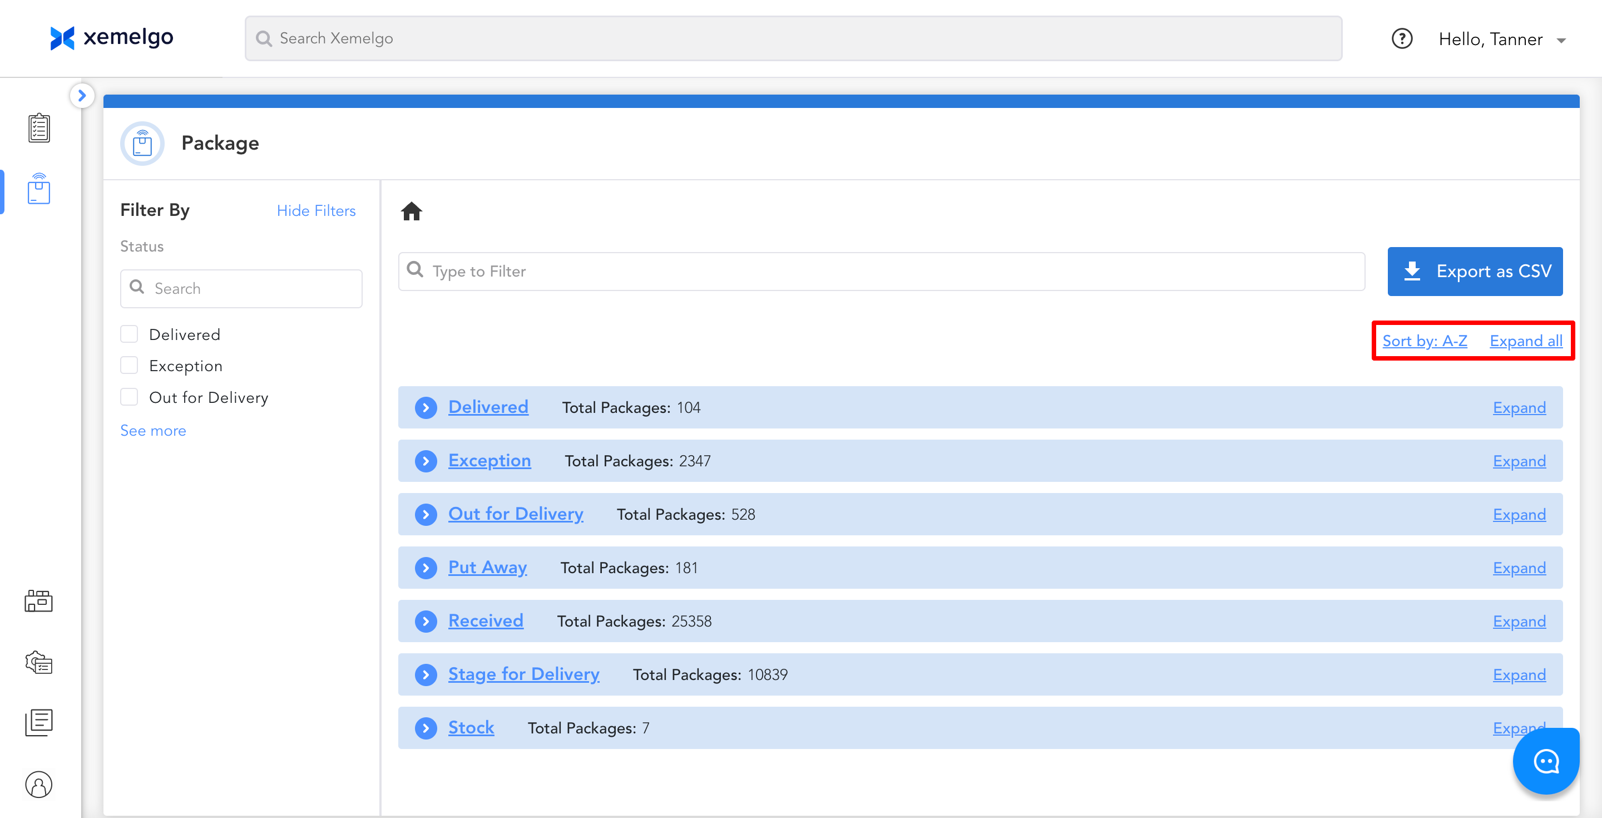This screenshot has height=818, width=1602.
Task: Check the Exception status filter
Action: [130, 366]
